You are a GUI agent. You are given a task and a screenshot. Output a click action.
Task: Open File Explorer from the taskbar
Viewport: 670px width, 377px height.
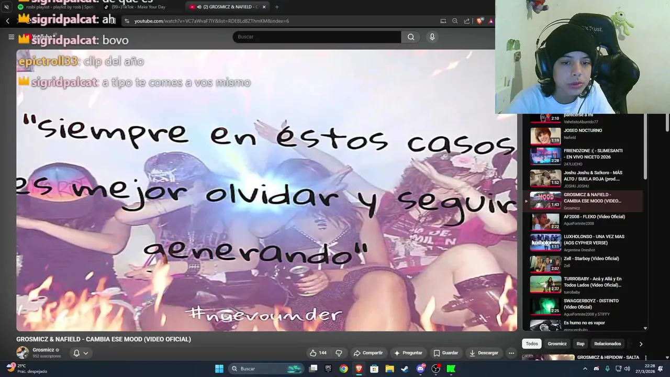(389, 369)
